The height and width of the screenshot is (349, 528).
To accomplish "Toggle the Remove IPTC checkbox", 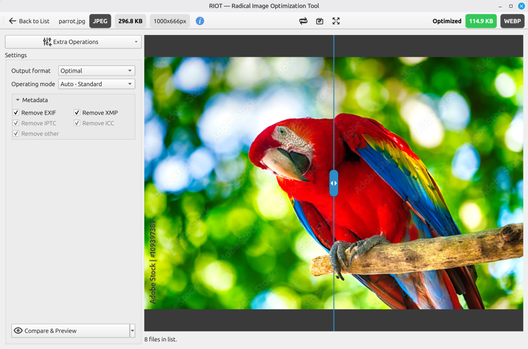I will (x=16, y=123).
